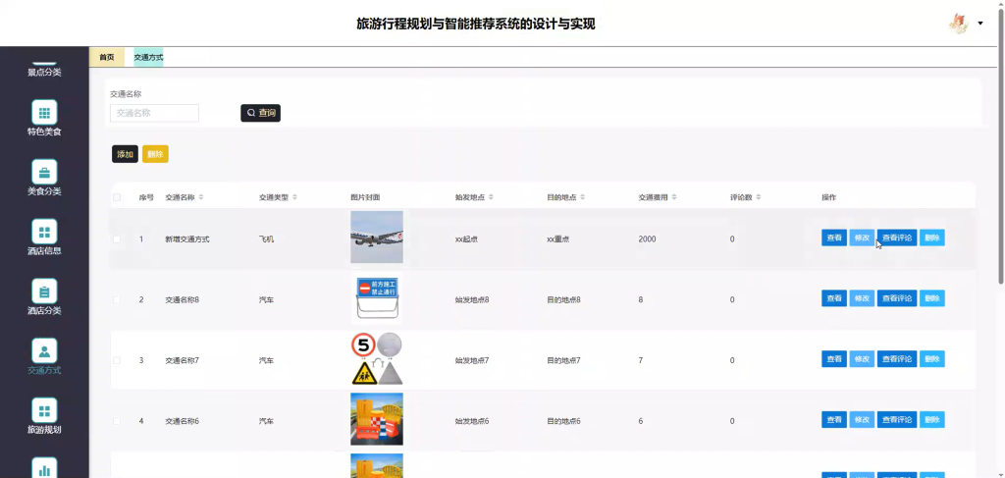Select 交通方式 person icon in sidebar
The width and height of the screenshot is (1005, 478).
pyautogui.click(x=44, y=350)
